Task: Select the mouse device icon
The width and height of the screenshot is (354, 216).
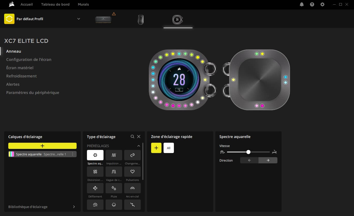Action: [x=141, y=20]
